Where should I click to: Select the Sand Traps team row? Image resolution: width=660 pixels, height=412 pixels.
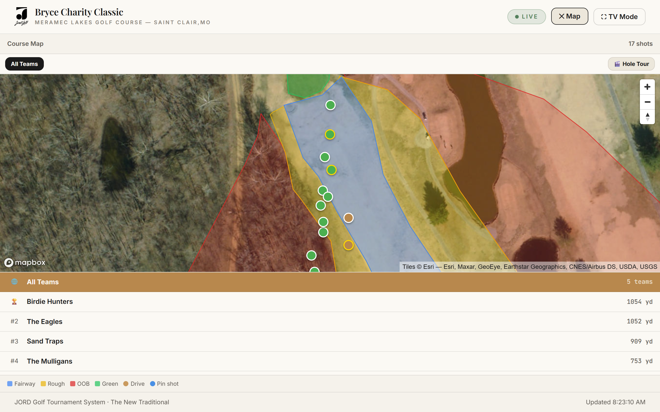point(330,341)
